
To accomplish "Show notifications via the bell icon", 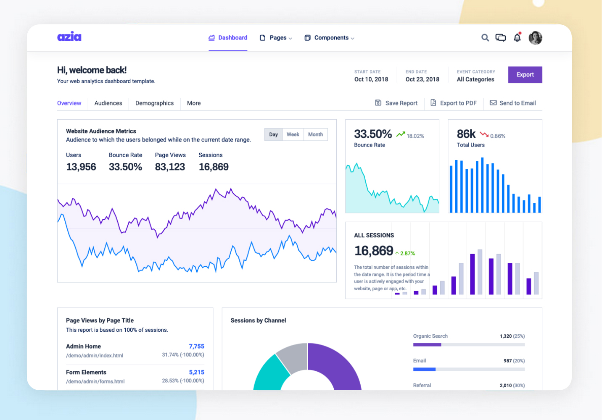I will (x=517, y=37).
